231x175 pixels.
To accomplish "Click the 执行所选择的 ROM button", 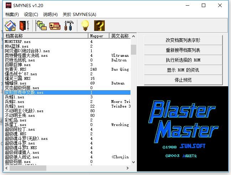I will [x=183, y=60].
